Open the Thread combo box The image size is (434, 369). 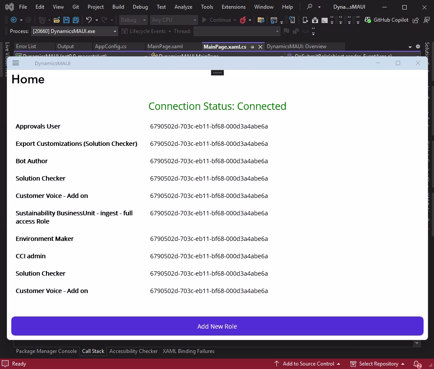coord(237,31)
